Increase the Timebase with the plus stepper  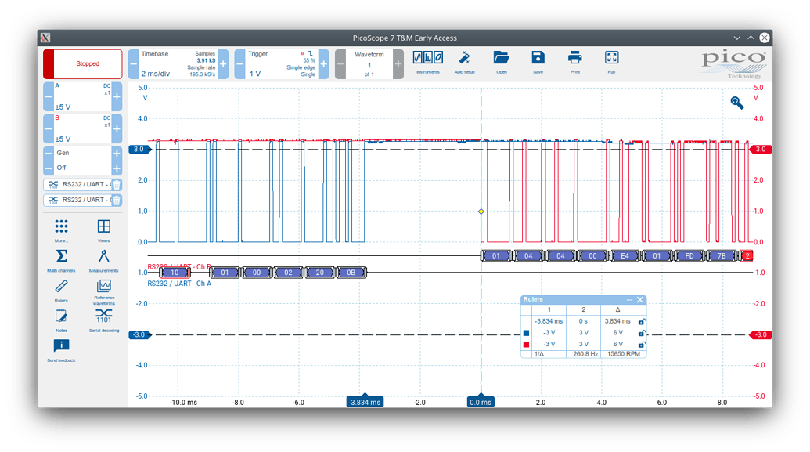[x=223, y=64]
